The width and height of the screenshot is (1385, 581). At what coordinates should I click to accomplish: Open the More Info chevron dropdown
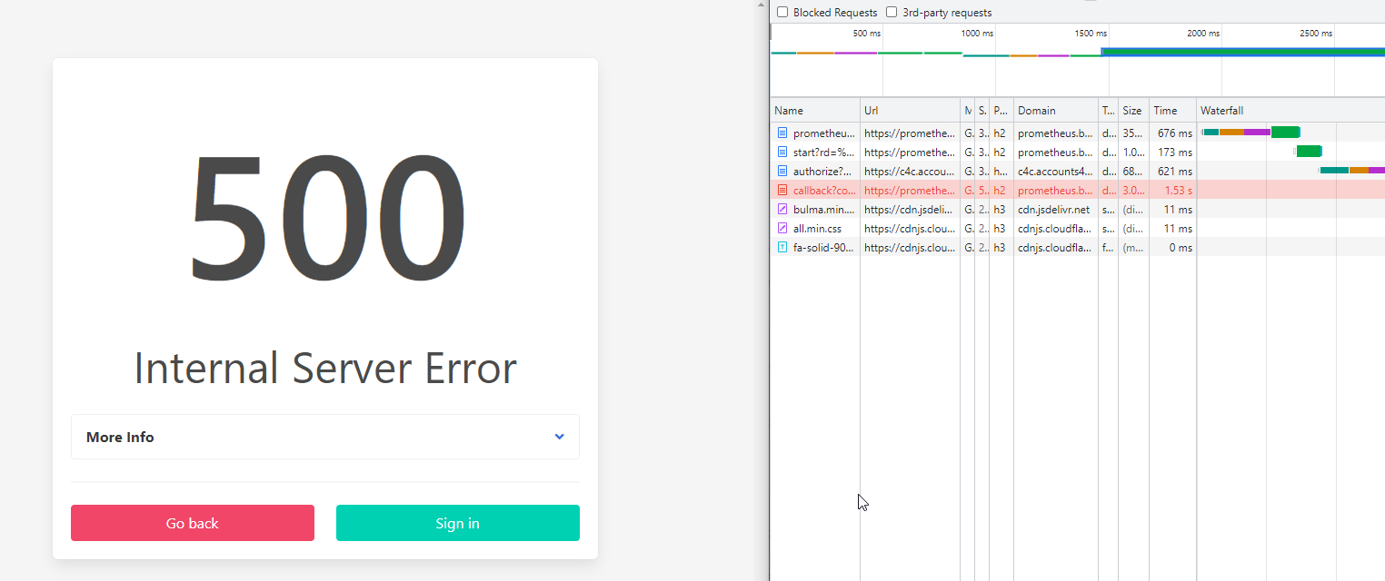559,437
